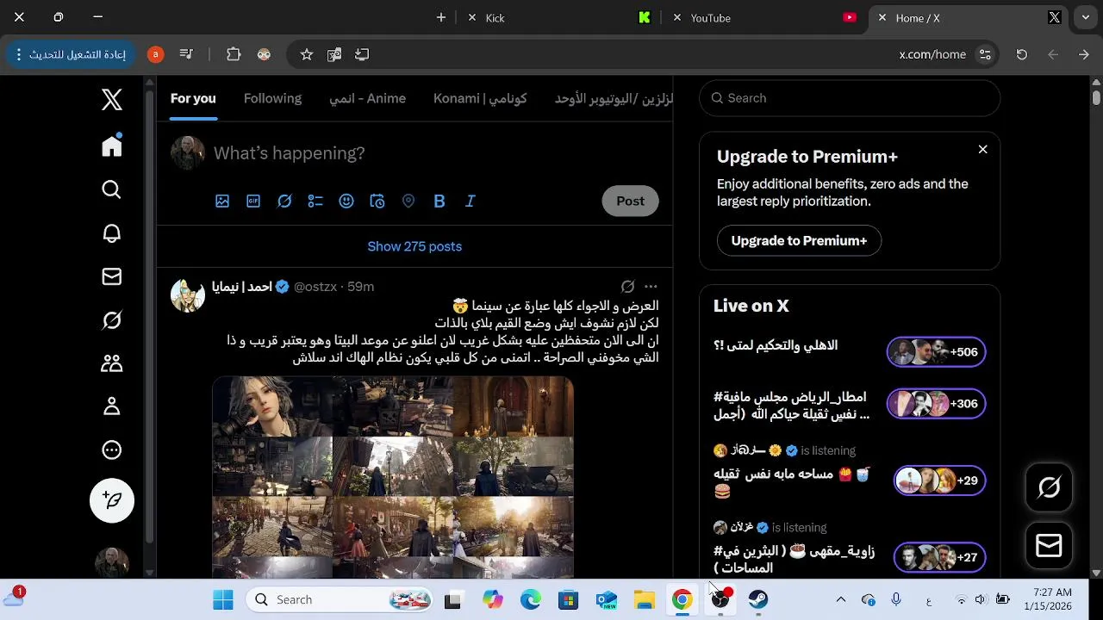
Task: Reload the page
Action: pyautogui.click(x=1022, y=54)
